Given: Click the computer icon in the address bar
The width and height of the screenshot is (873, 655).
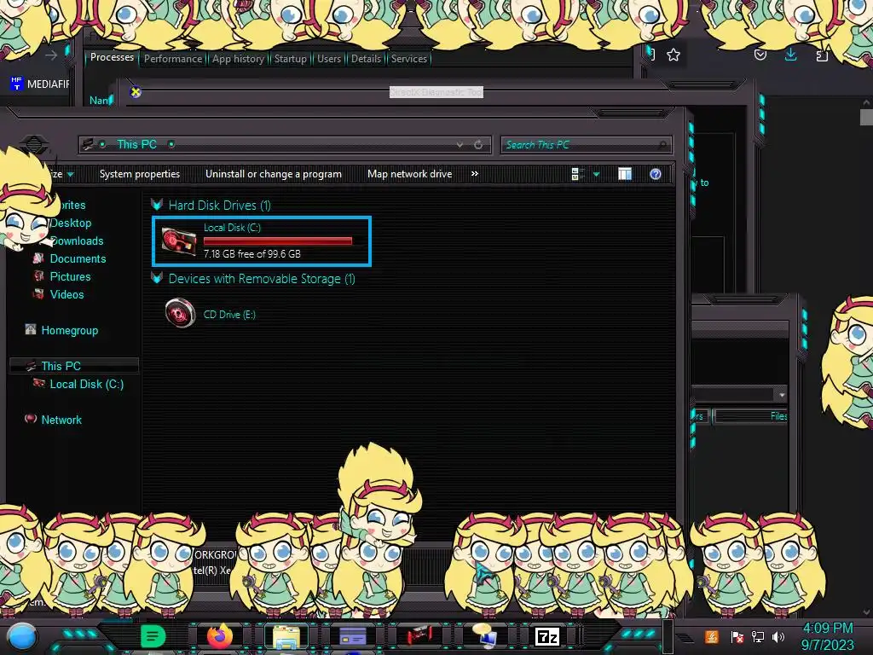Looking at the screenshot, I should point(88,144).
